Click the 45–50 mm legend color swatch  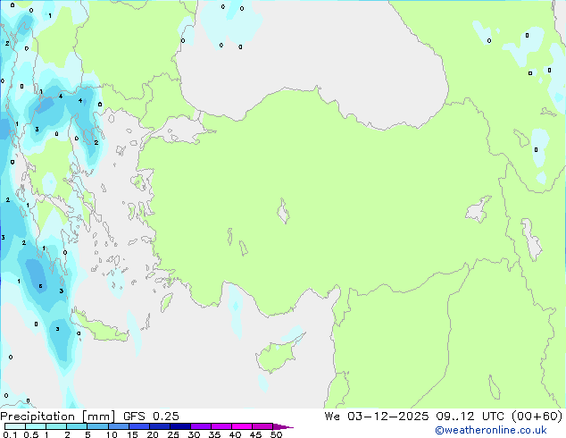point(262,426)
